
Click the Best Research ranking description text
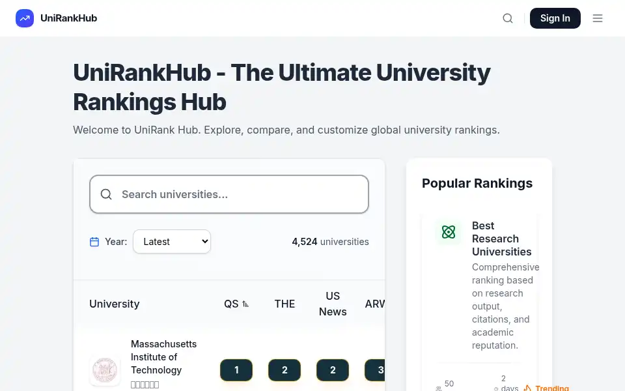(505, 306)
